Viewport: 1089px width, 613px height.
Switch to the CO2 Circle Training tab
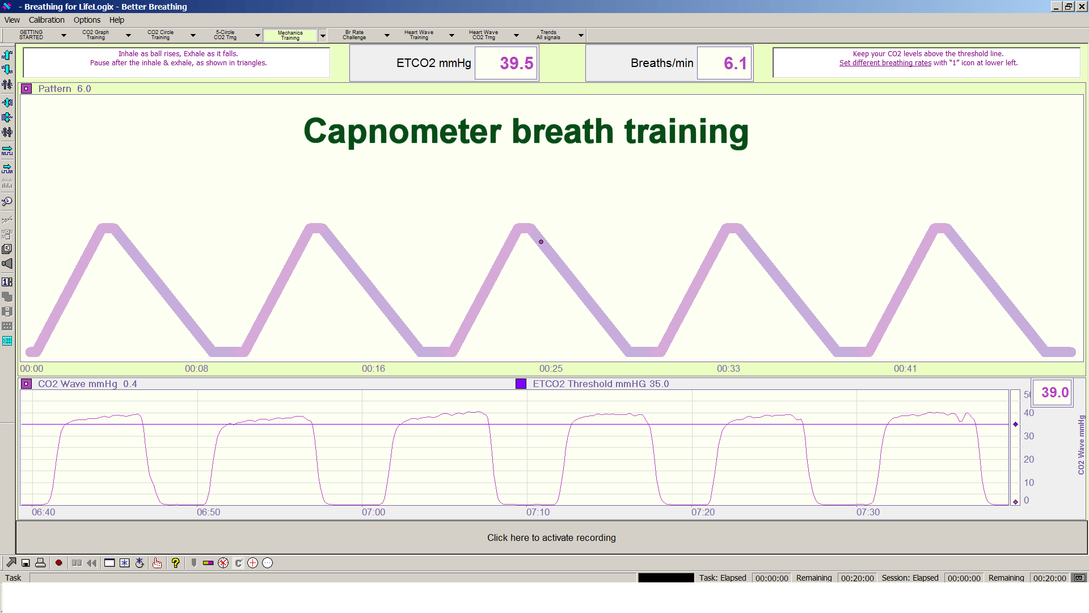point(161,35)
